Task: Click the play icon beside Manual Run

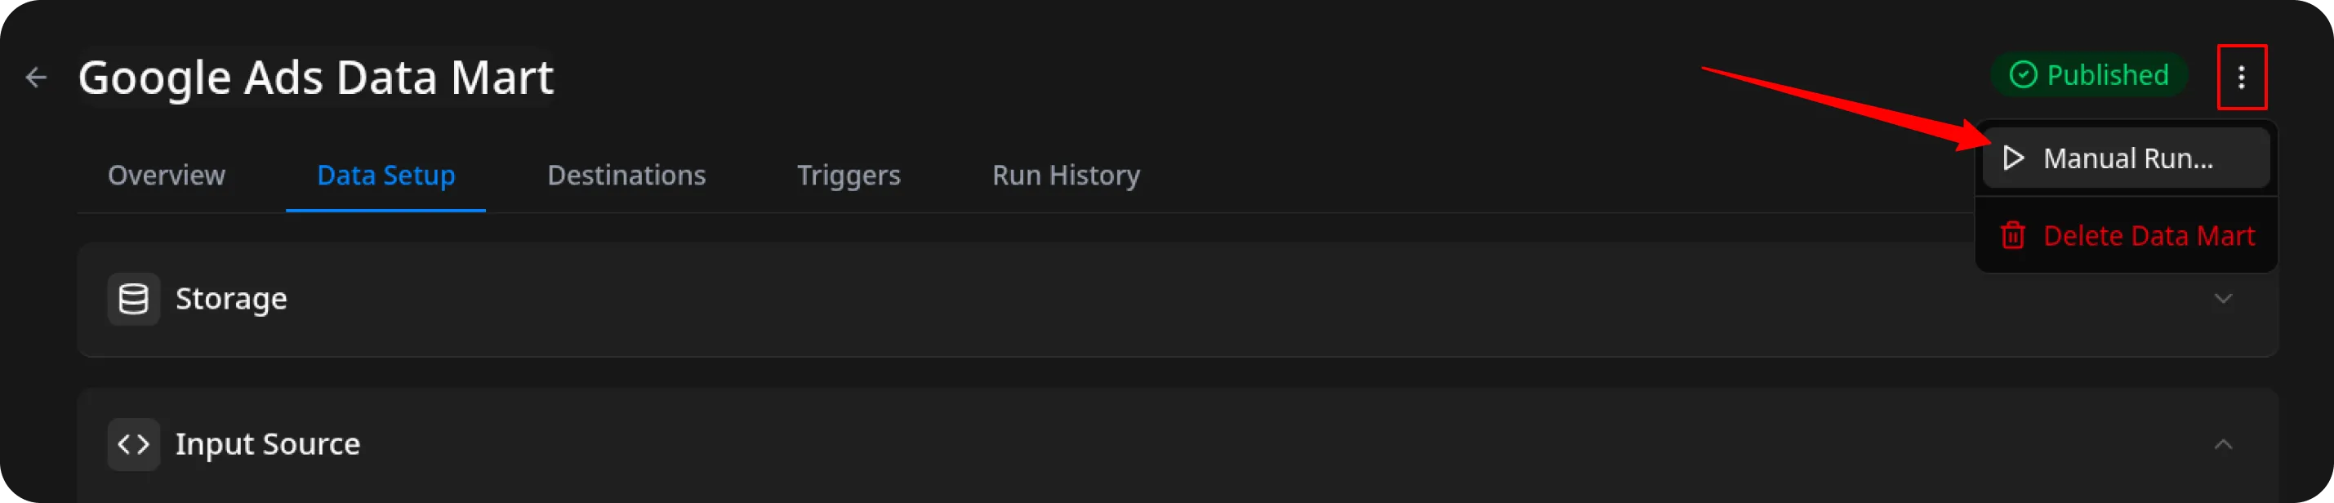Action: click(x=2012, y=158)
